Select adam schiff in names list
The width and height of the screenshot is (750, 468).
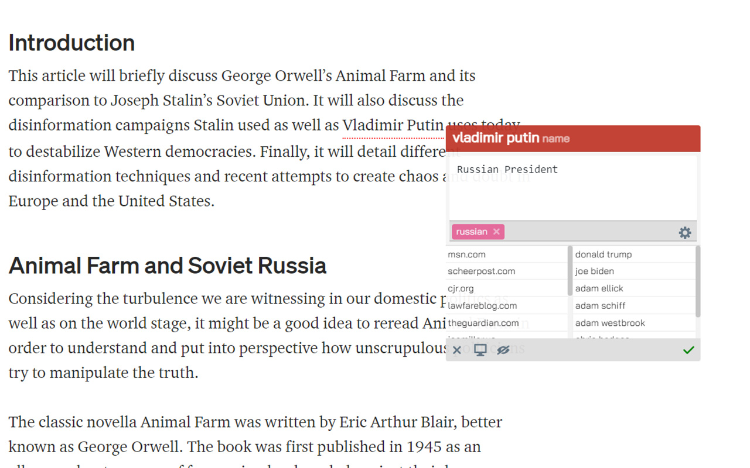[634, 305]
